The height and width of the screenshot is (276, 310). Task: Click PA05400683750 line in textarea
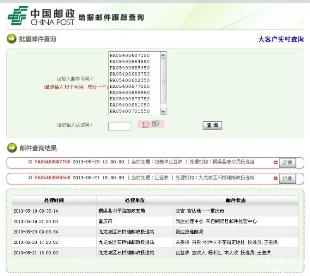130,74
